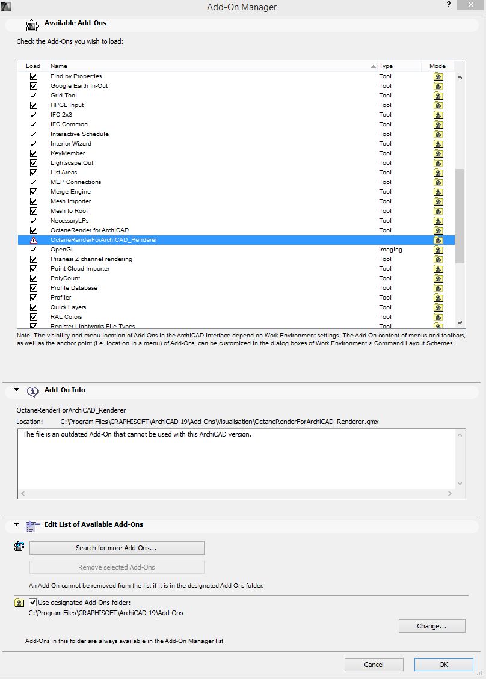Click the Mode icon in HPGL Input row
This screenshot has height=679, width=486.
coord(438,105)
